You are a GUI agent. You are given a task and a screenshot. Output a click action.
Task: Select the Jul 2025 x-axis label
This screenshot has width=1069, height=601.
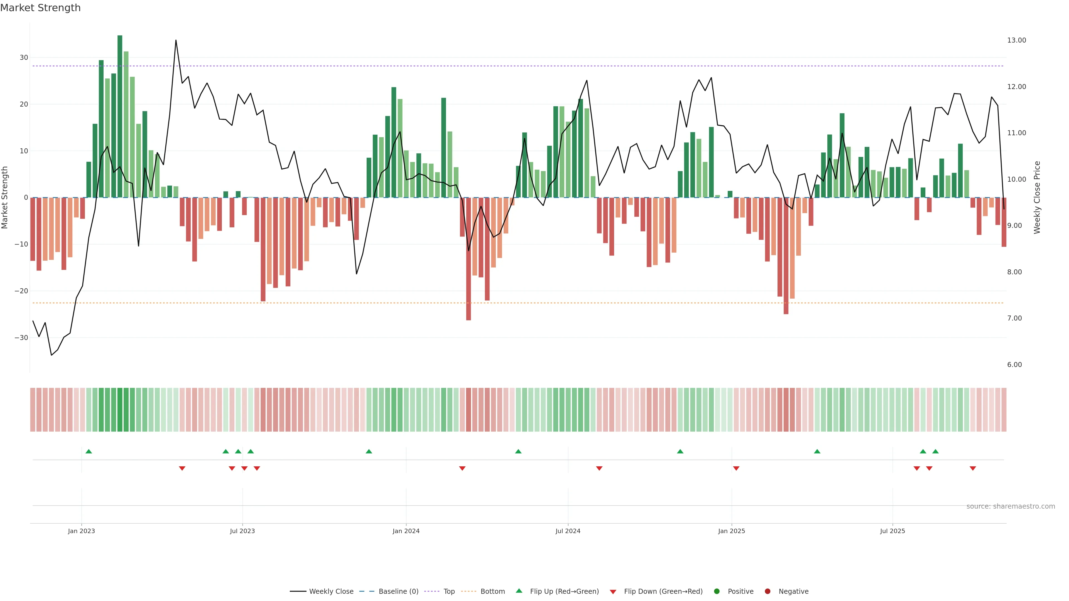[892, 531]
